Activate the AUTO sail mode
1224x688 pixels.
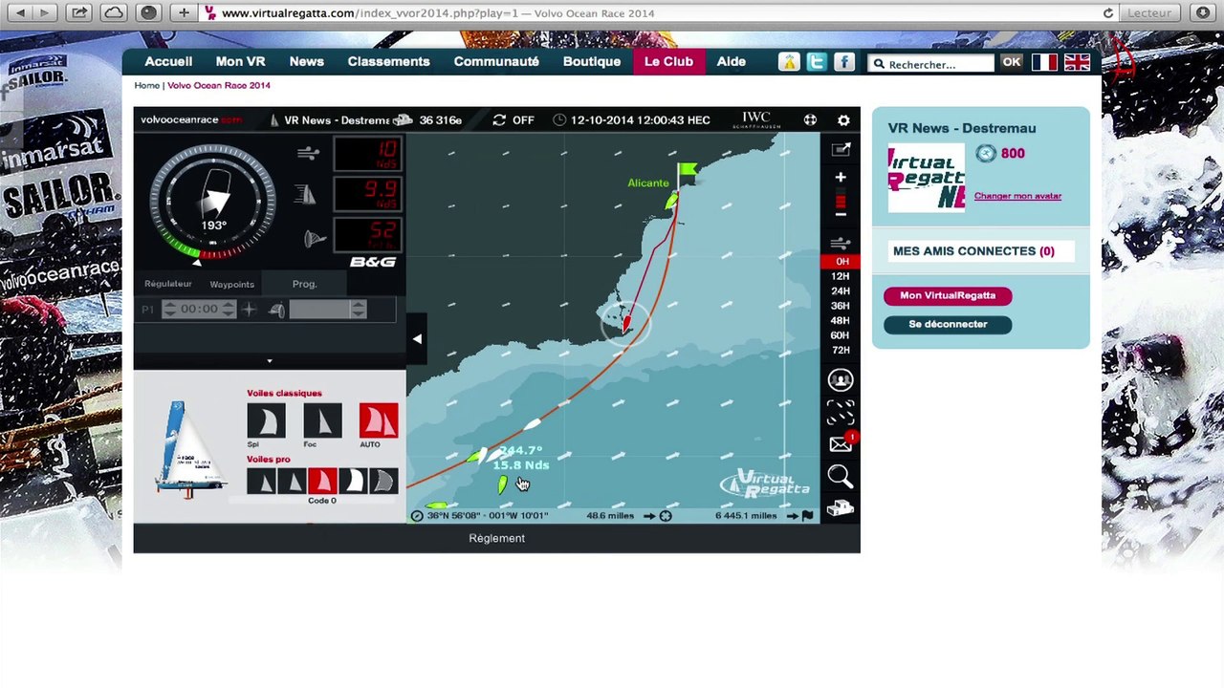(378, 420)
